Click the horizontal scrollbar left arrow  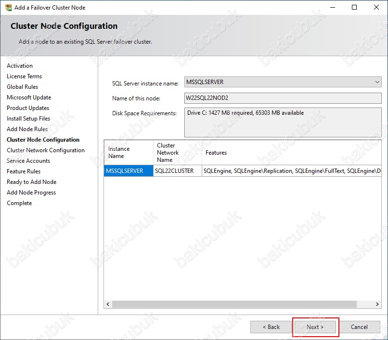click(108, 304)
